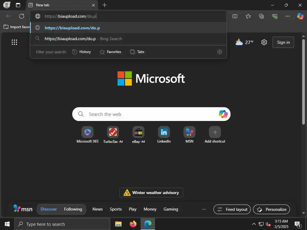307x230 pixels.
Task: Open File Explorer from the taskbar
Action: [118, 224]
